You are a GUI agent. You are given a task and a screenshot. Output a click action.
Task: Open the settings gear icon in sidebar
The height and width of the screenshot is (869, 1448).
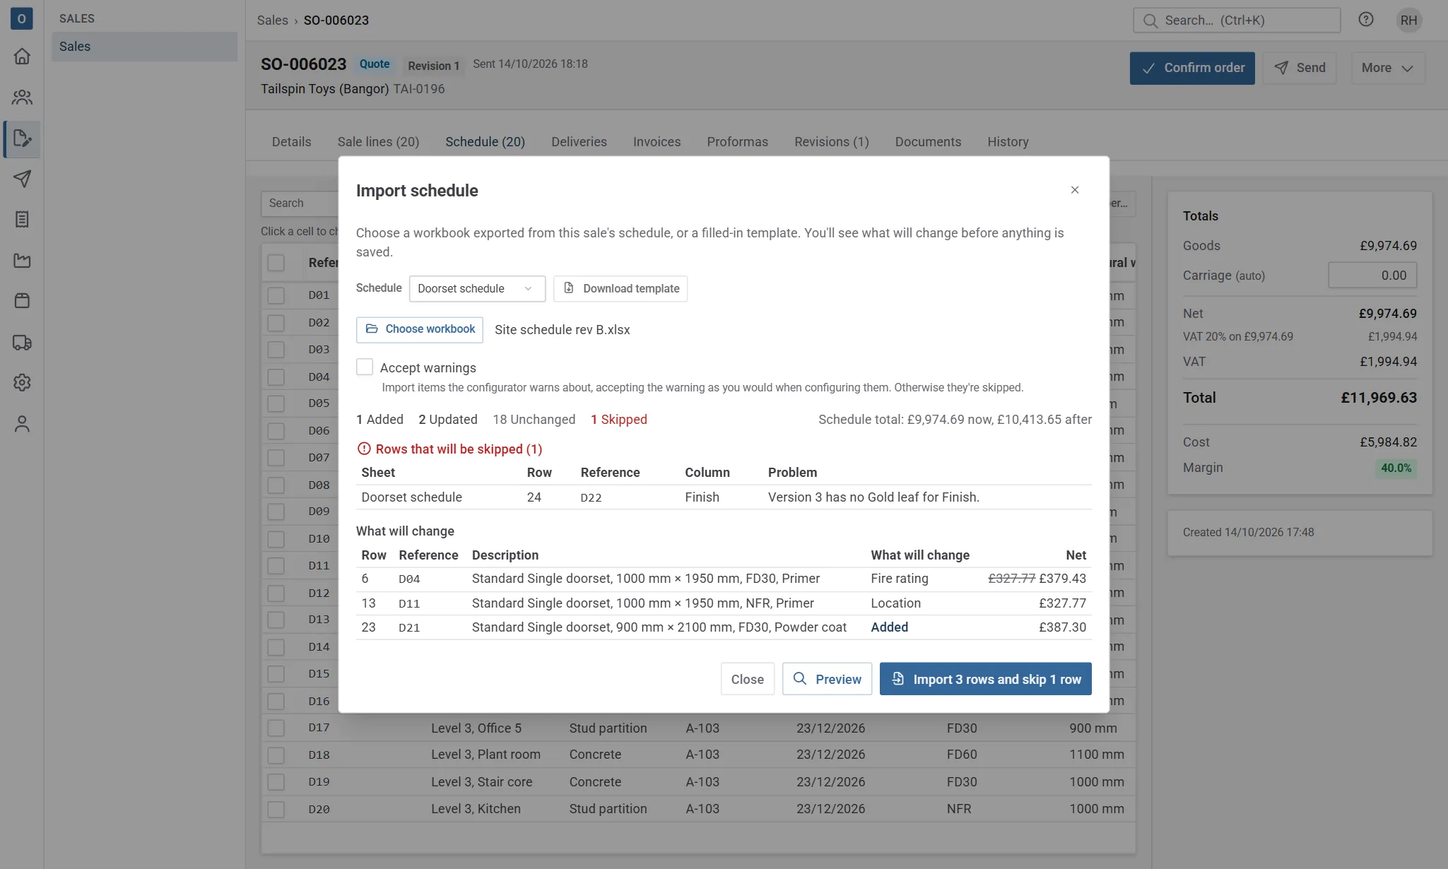coord(22,383)
